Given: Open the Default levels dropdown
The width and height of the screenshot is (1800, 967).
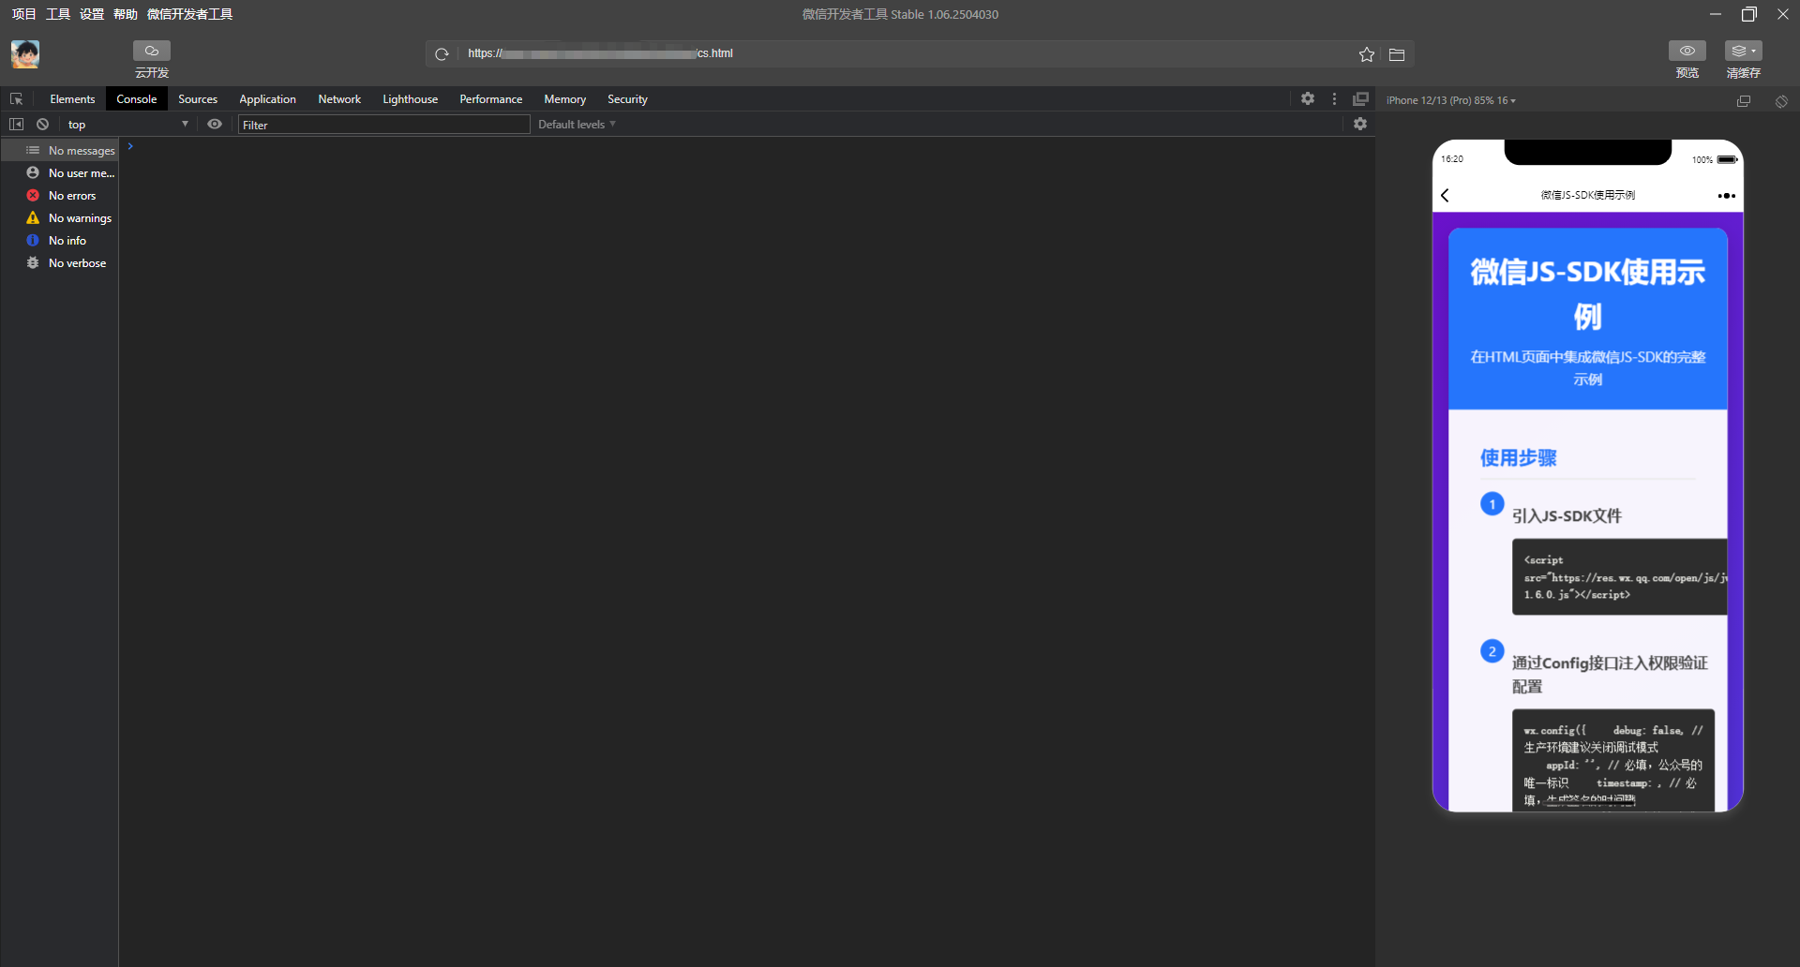Looking at the screenshot, I should (x=577, y=124).
